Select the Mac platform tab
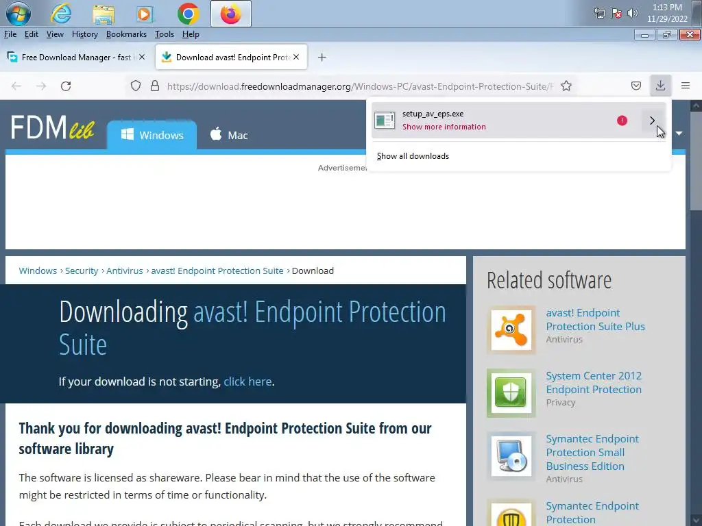Screen dimensions: 702x526 [229, 135]
